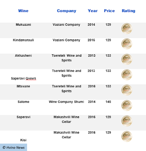Click the CWSA medal for Kindzmarauli
146x151 pixels.
pos(127,44)
